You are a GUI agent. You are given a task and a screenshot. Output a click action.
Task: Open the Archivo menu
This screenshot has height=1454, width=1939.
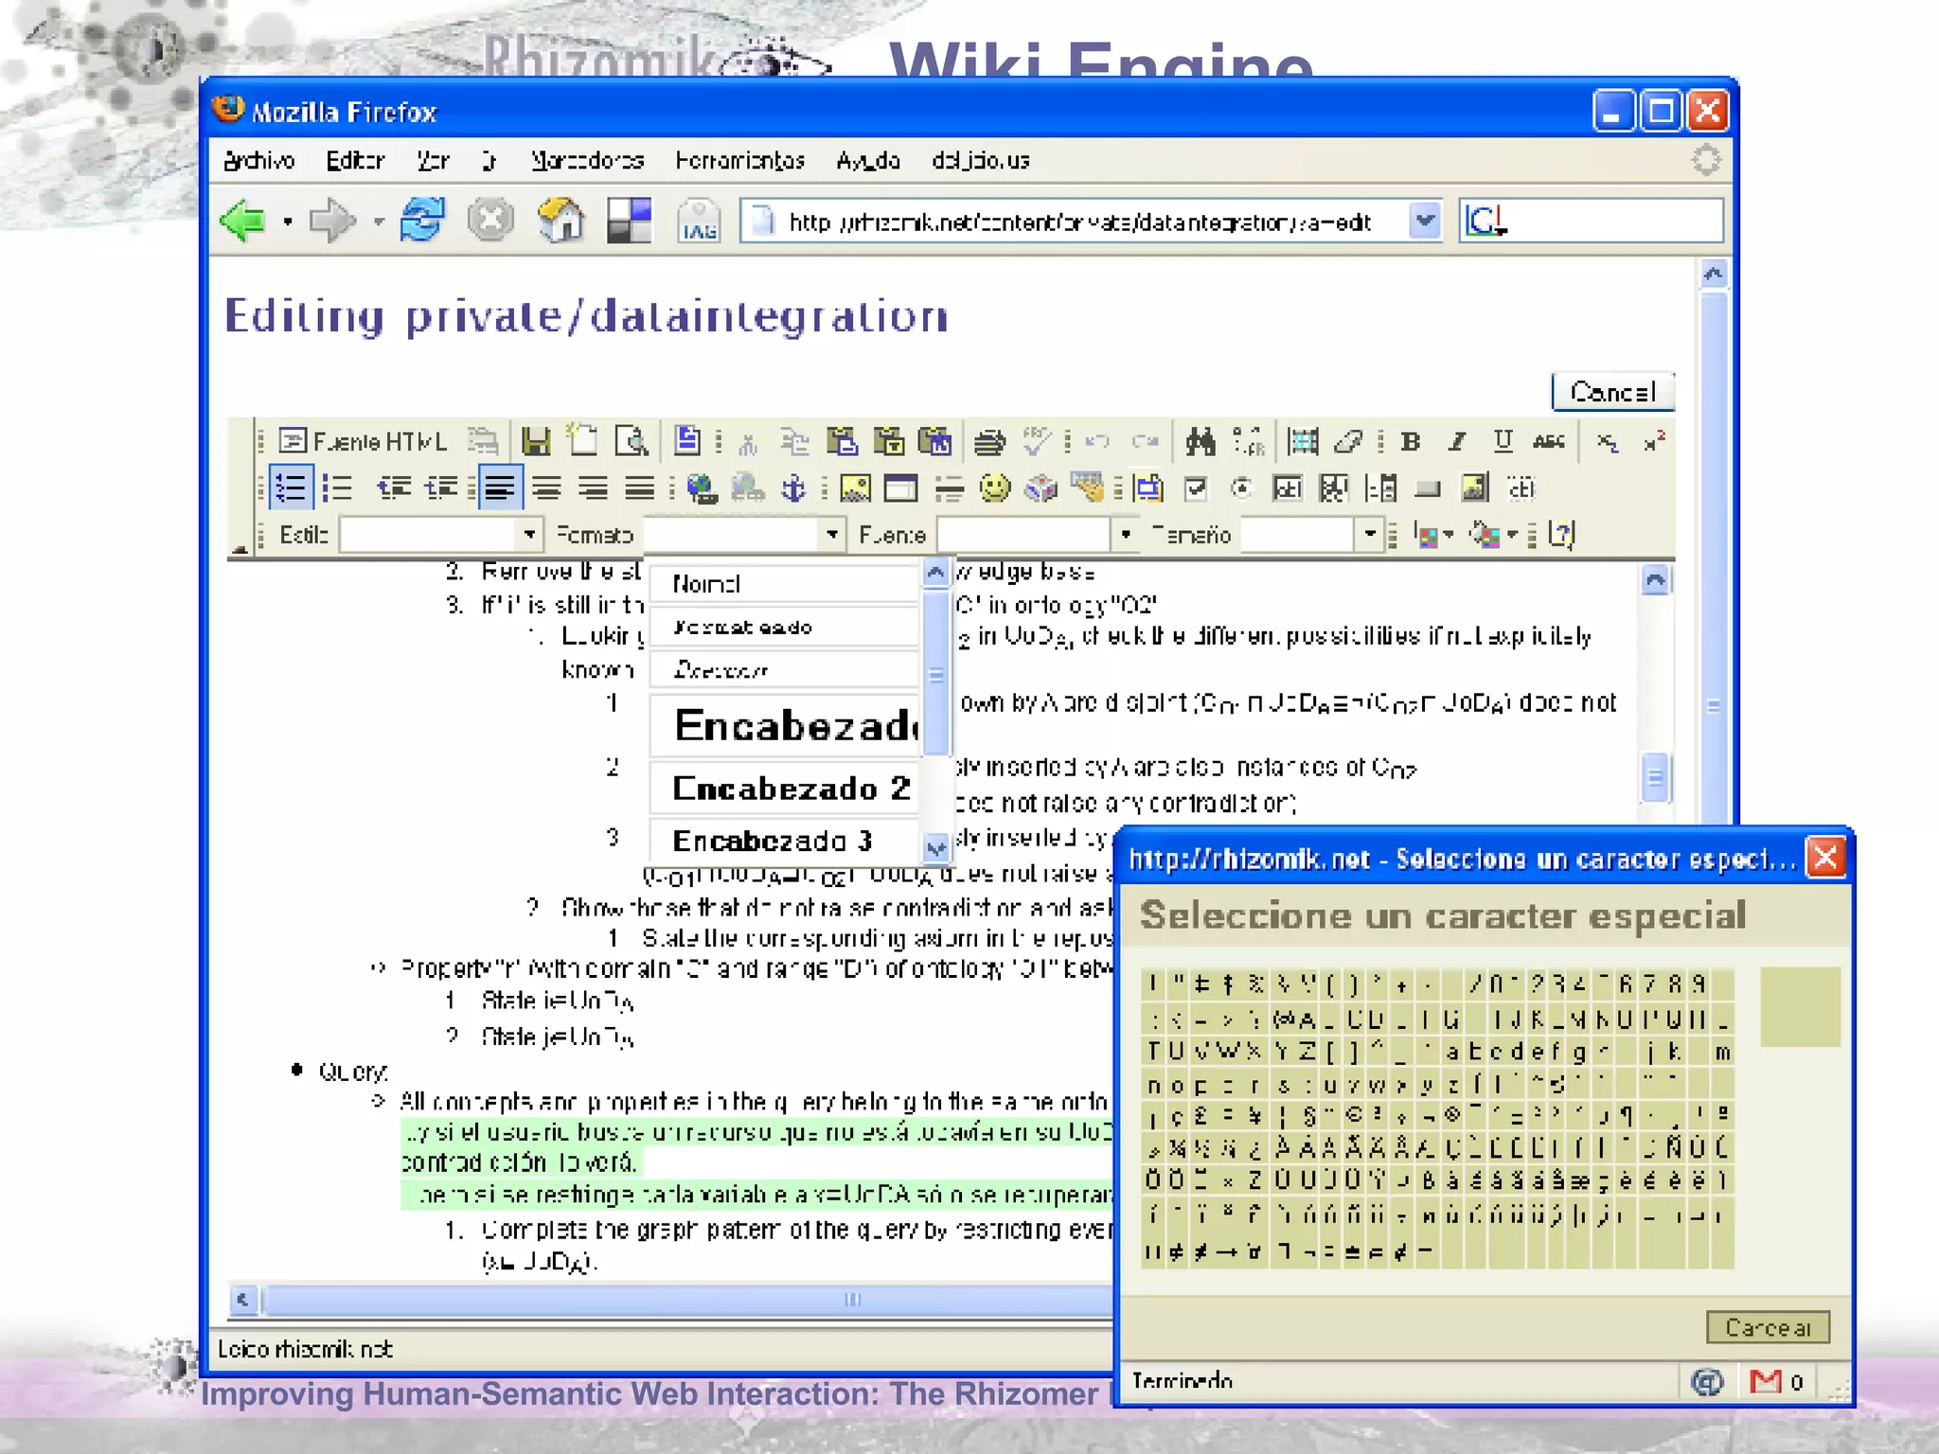[258, 161]
